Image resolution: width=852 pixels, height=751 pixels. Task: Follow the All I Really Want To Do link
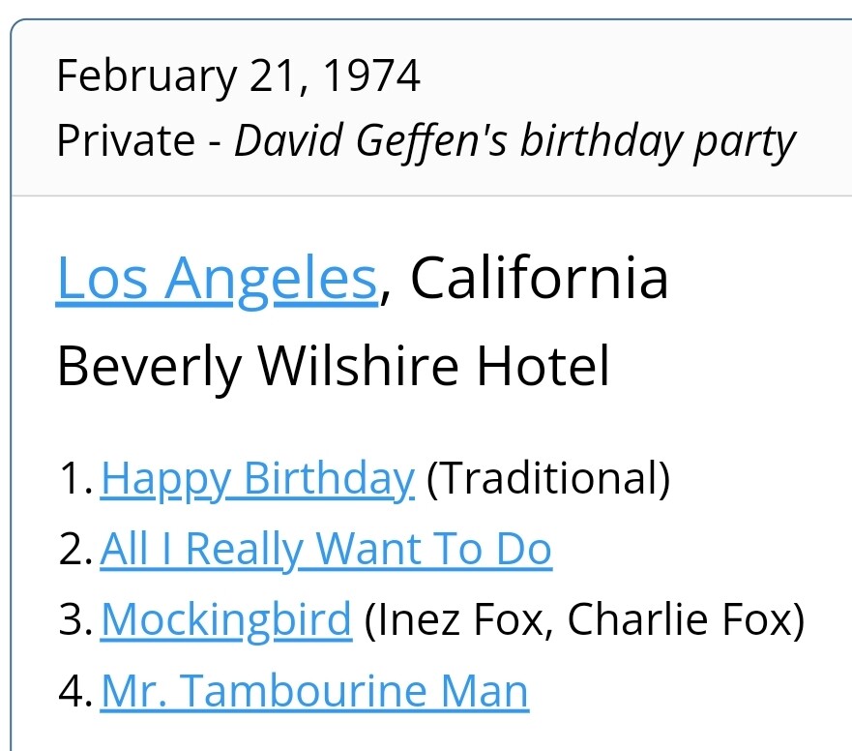326,551
